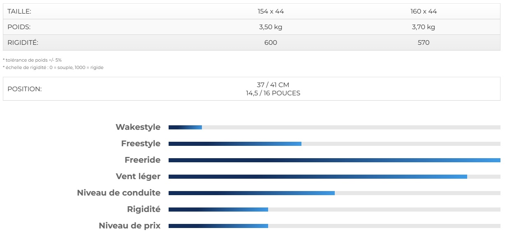The width and height of the screenshot is (505, 235).
Task: Click the 3,70 kg weight value
Action: coord(423,27)
